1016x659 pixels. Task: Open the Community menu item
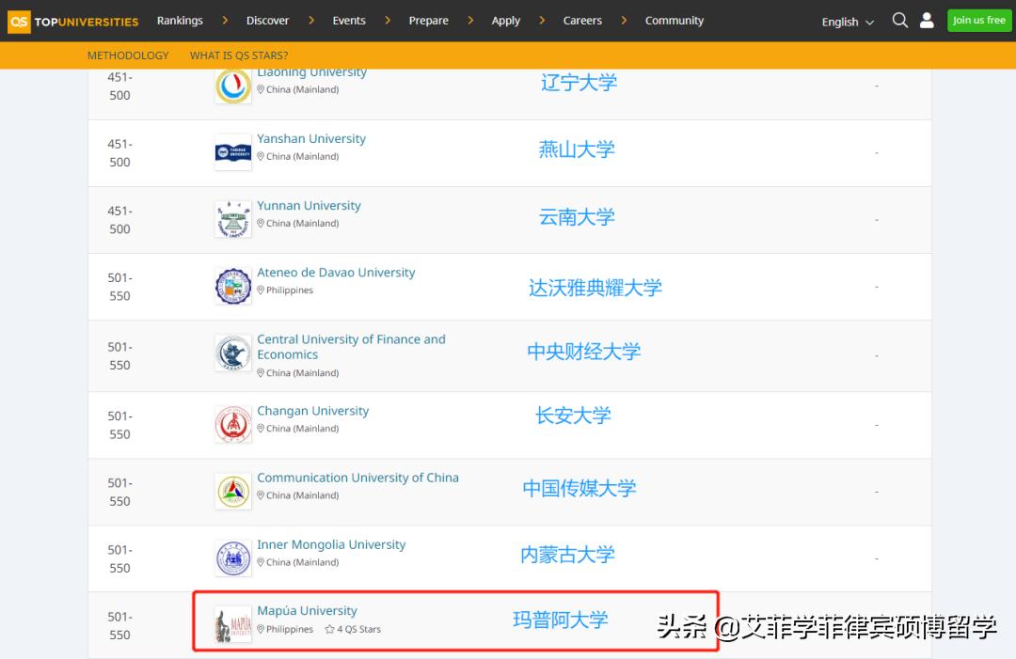click(675, 20)
